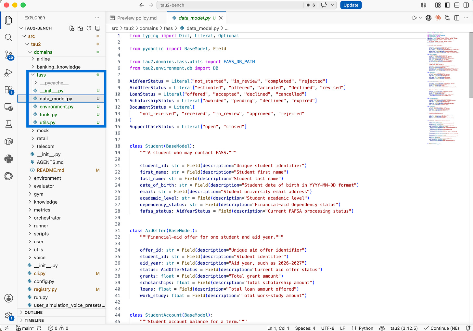Run the Python file with play icon
The image size is (473, 331).
pyautogui.click(x=414, y=18)
